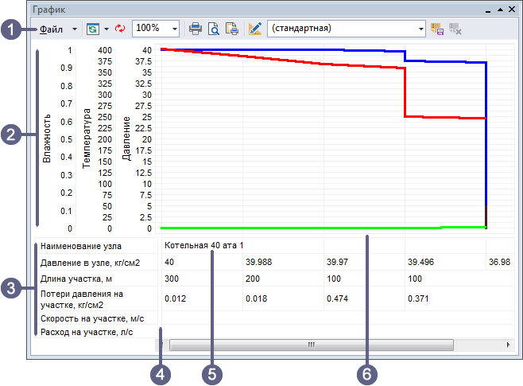Click the Влажность axis label
Screen dimensions: 523x386
coord(47,138)
